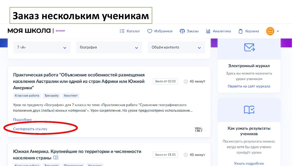This screenshot has width=295, height=166.
Task: Open Корзина menu item
Action: coord(252,31)
